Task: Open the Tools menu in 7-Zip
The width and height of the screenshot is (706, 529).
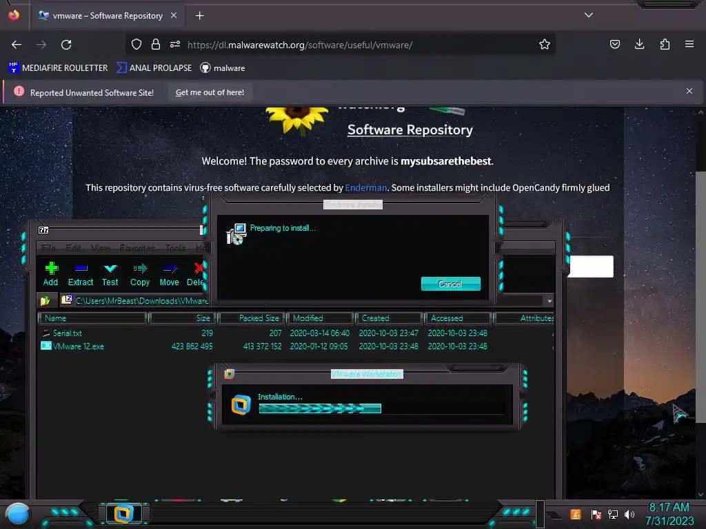Action: click(x=175, y=248)
